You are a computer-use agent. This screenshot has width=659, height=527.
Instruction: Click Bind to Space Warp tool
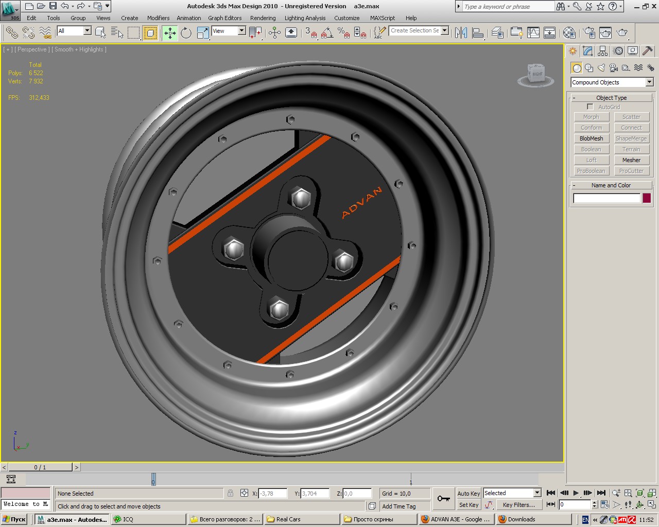(45, 33)
